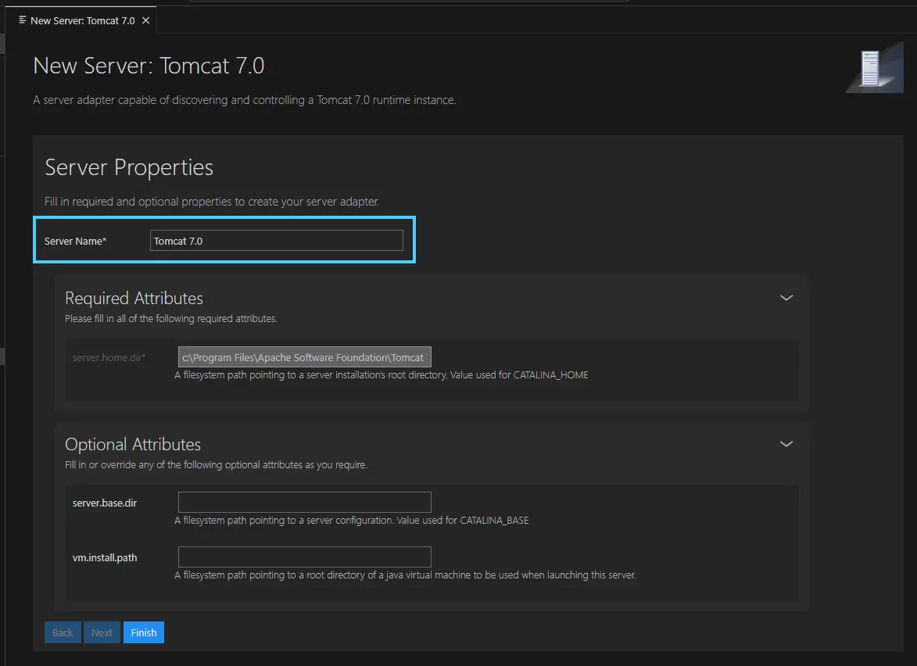The height and width of the screenshot is (666, 917).
Task: Click into the server.base.dir field
Action: click(304, 503)
